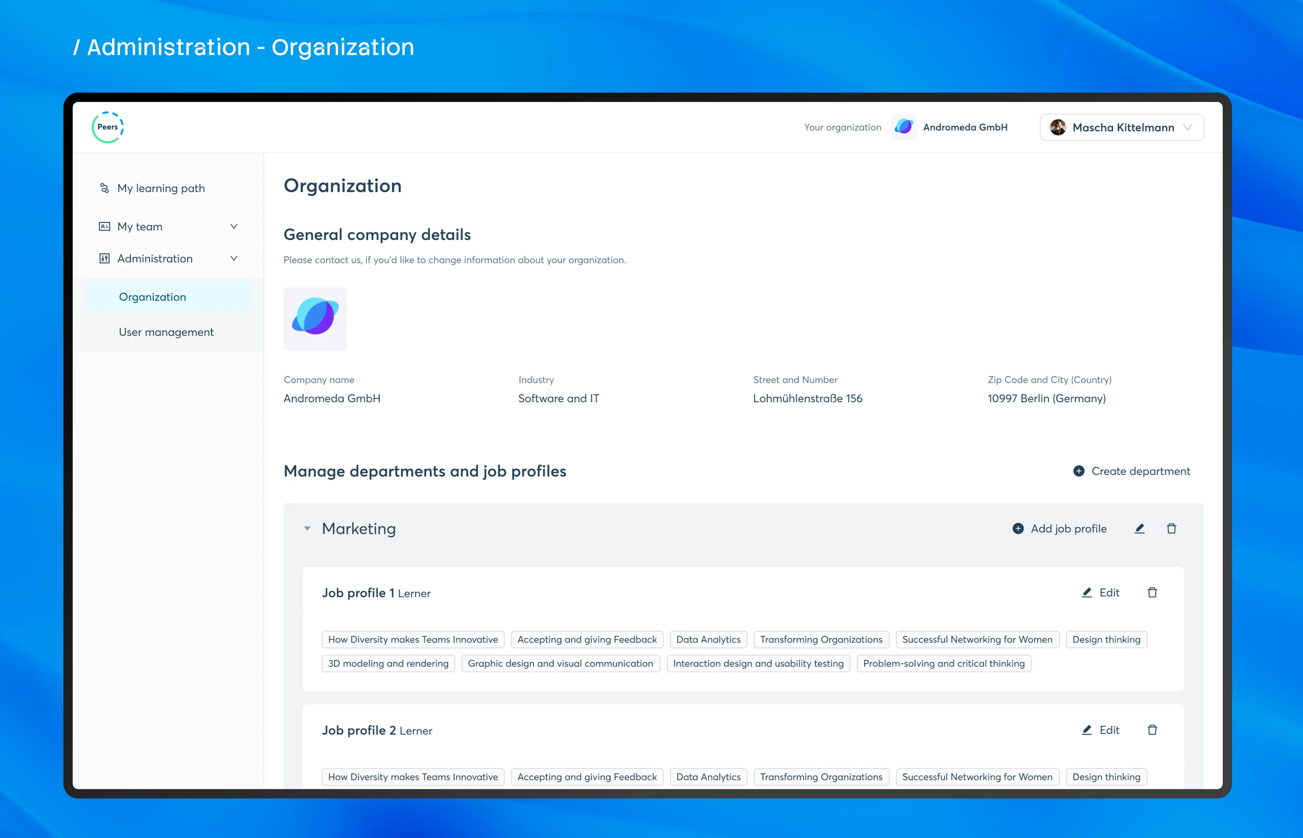Image resolution: width=1303 pixels, height=838 pixels.
Task: Click the Create department button
Action: point(1132,471)
